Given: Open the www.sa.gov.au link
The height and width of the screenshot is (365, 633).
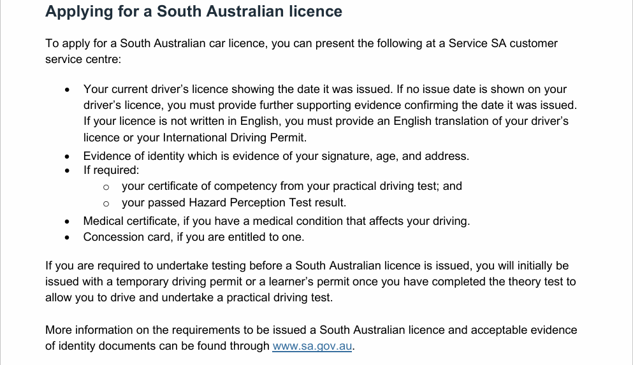Looking at the screenshot, I should click(x=312, y=347).
